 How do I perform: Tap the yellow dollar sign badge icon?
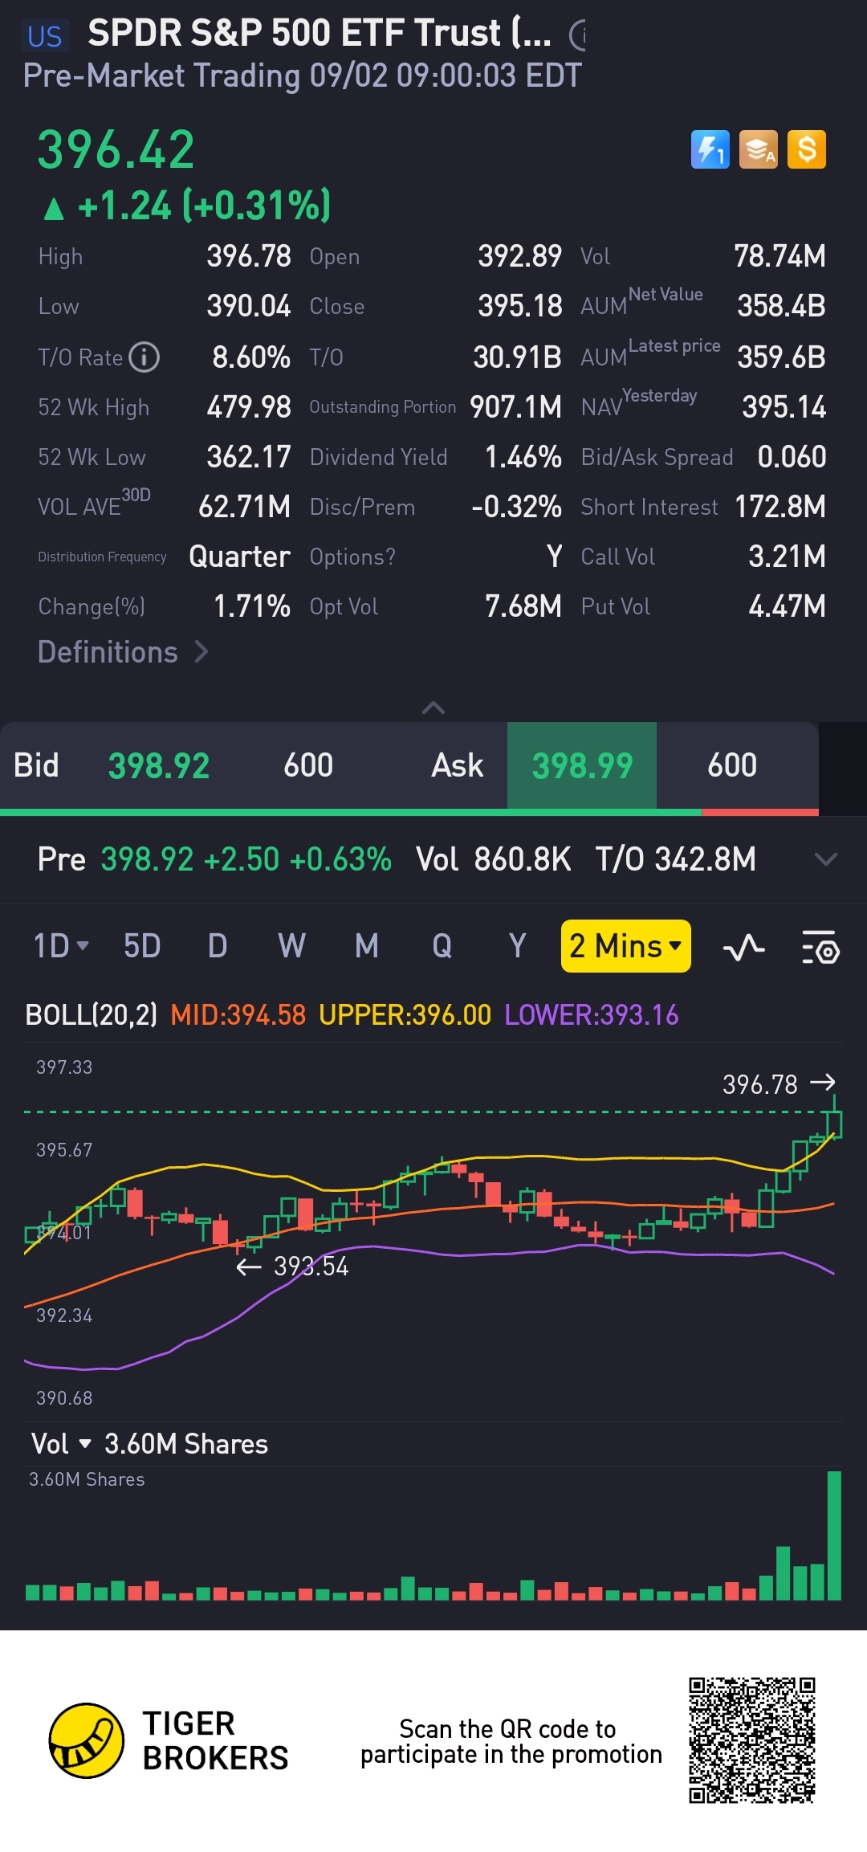point(807,149)
